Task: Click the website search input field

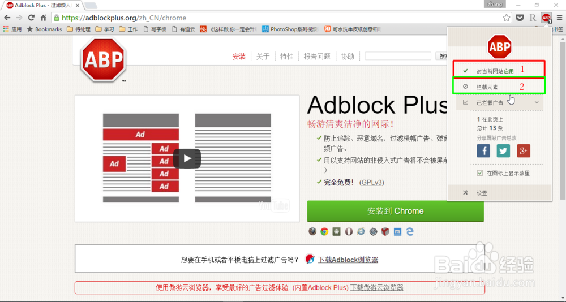Action: pyautogui.click(x=398, y=56)
